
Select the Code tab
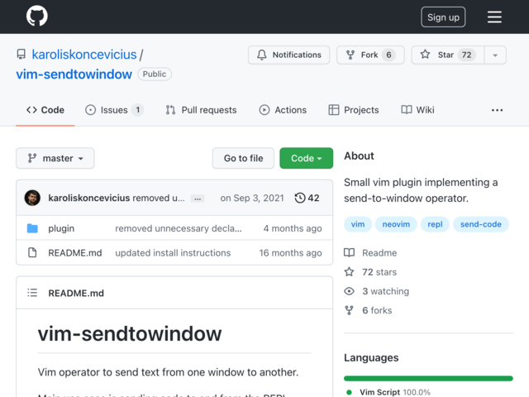pos(45,110)
